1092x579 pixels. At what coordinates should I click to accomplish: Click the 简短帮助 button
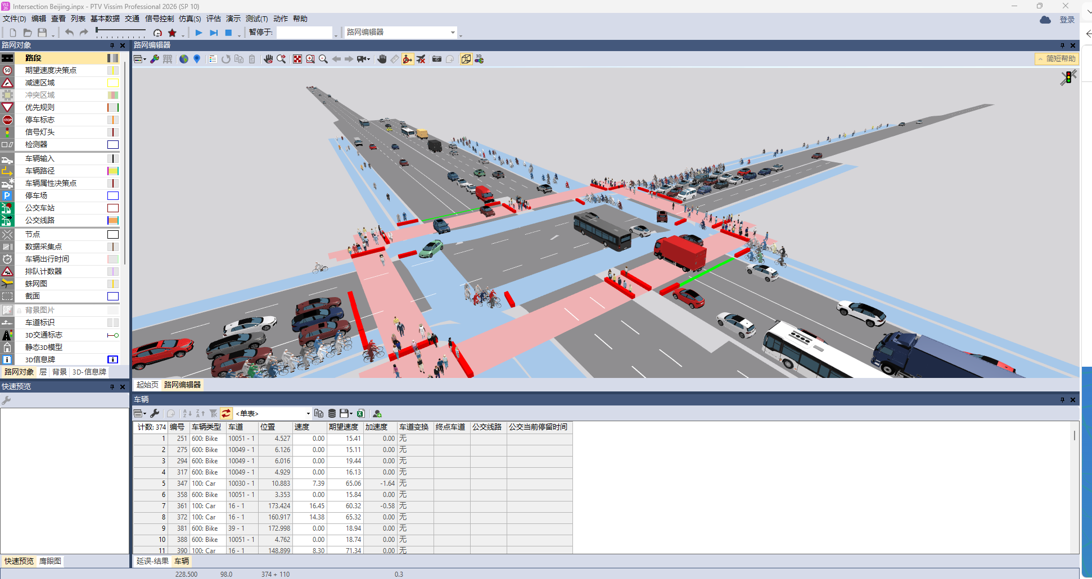tap(1057, 58)
